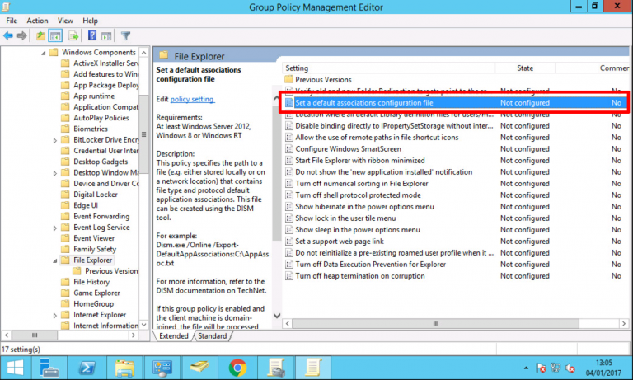Show hidden tray icons arrow

click(x=526, y=368)
